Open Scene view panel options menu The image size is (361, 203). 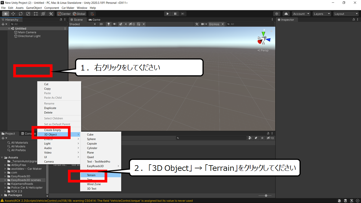(x=272, y=20)
